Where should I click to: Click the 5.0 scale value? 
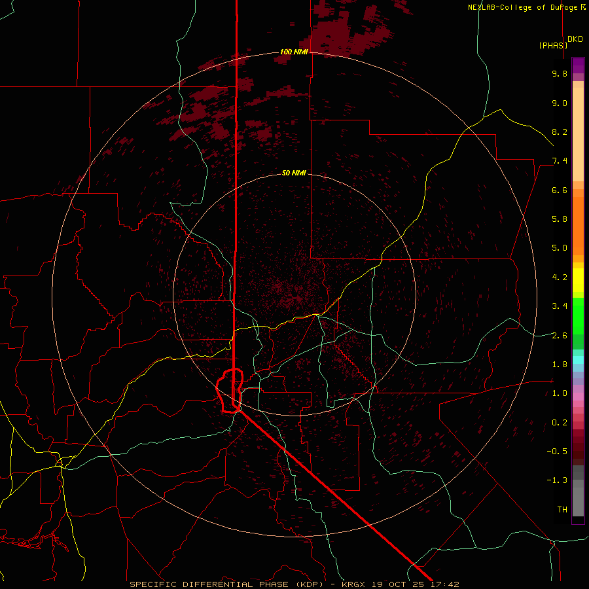[560, 248]
